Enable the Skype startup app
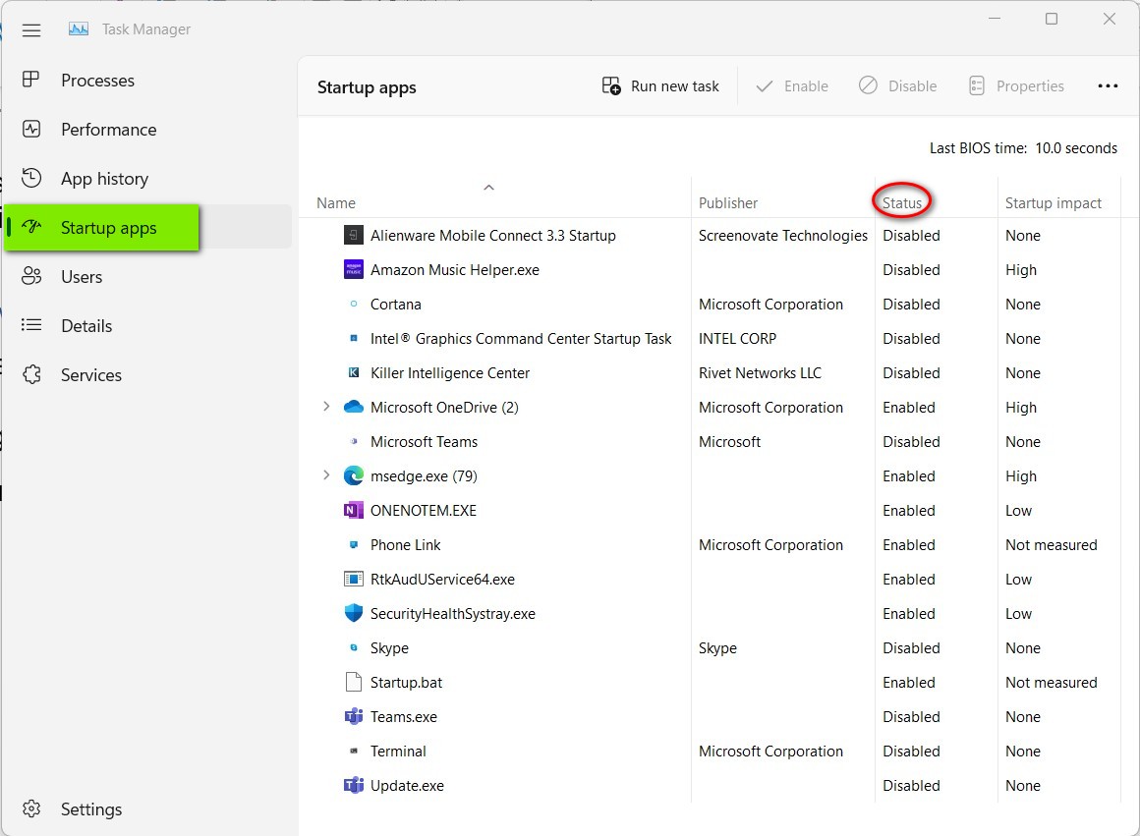Screen dimensions: 1140x836 pos(389,647)
